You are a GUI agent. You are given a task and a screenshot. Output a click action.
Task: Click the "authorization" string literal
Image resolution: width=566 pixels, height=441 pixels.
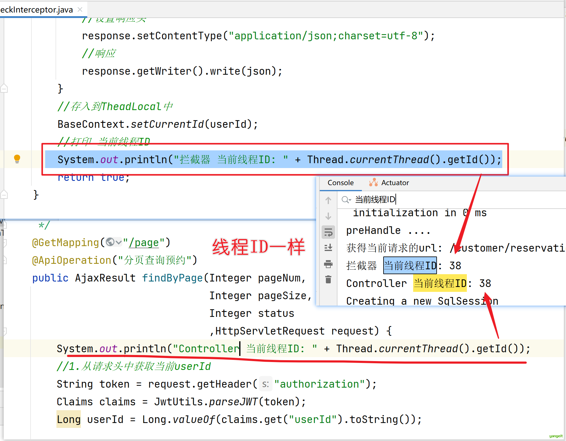point(319,384)
